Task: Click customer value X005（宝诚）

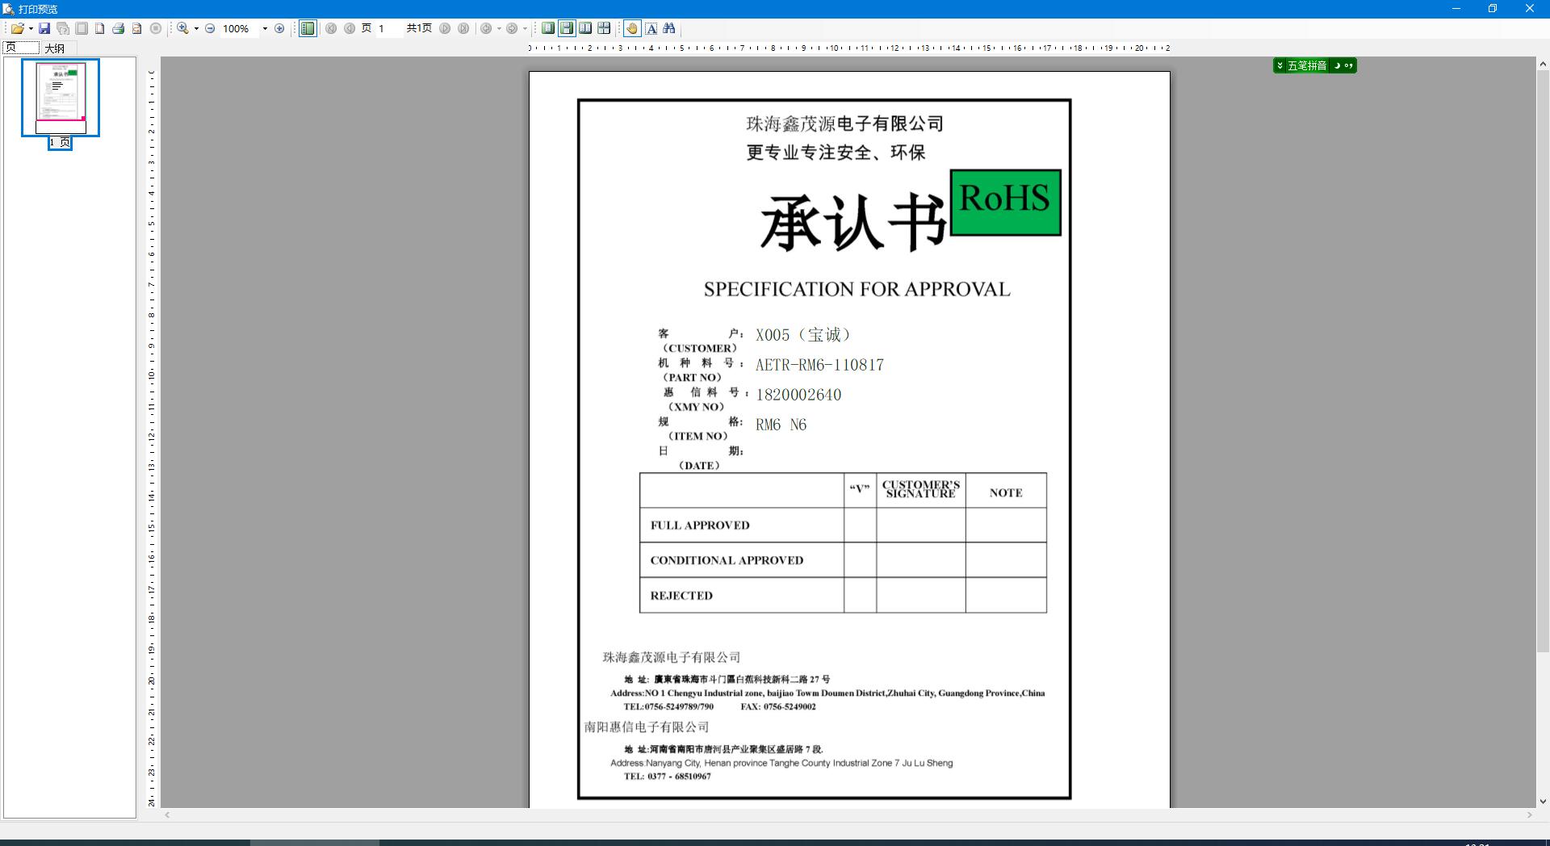Action: (803, 335)
